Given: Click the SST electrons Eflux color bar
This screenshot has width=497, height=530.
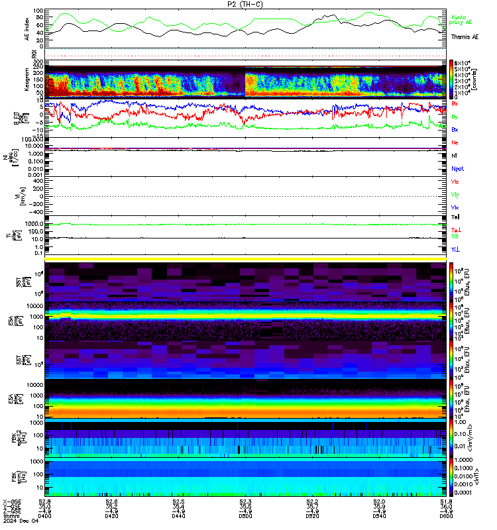Looking at the screenshot, I should click(451, 360).
